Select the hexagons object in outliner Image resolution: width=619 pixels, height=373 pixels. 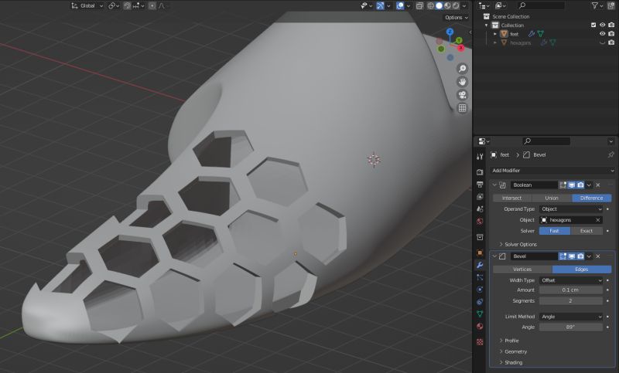[x=520, y=42]
